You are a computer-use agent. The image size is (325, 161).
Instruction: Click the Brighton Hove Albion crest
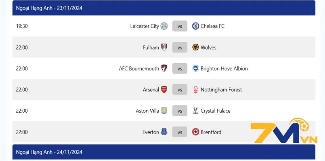(196, 68)
